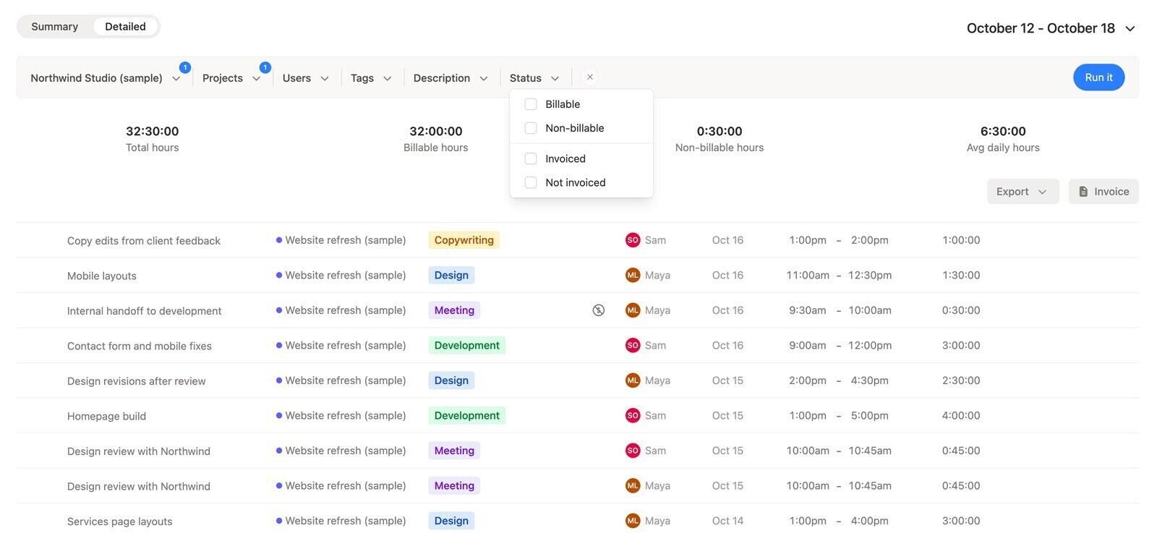Check the Billable status checkbox

pyautogui.click(x=531, y=104)
